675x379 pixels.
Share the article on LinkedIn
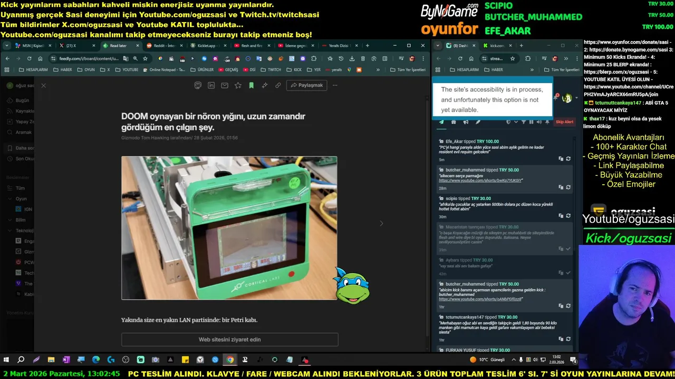click(x=211, y=85)
